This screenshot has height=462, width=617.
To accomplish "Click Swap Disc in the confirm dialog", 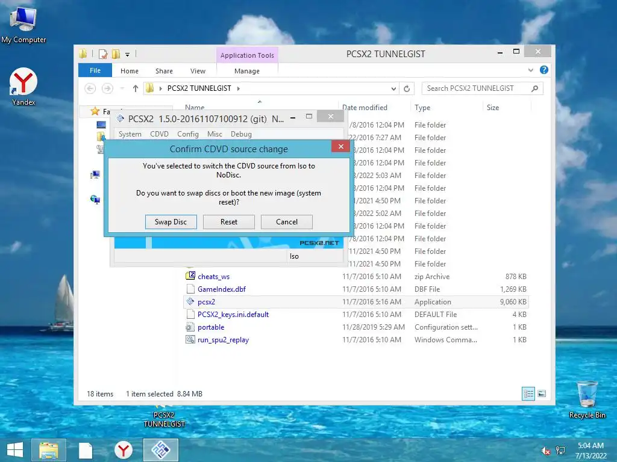I will pyautogui.click(x=171, y=222).
